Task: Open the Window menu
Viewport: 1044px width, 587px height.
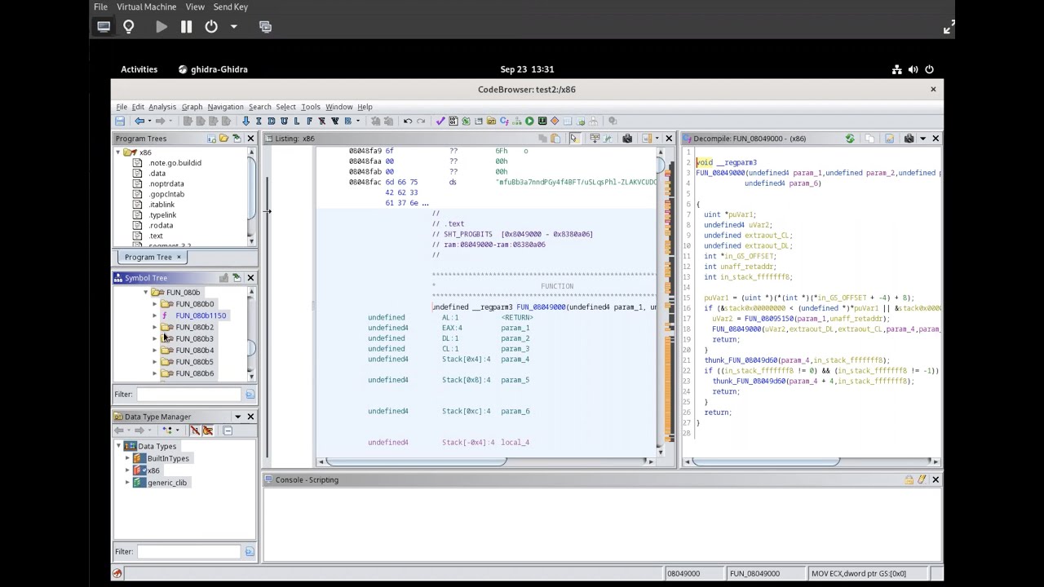Action: pyautogui.click(x=339, y=107)
